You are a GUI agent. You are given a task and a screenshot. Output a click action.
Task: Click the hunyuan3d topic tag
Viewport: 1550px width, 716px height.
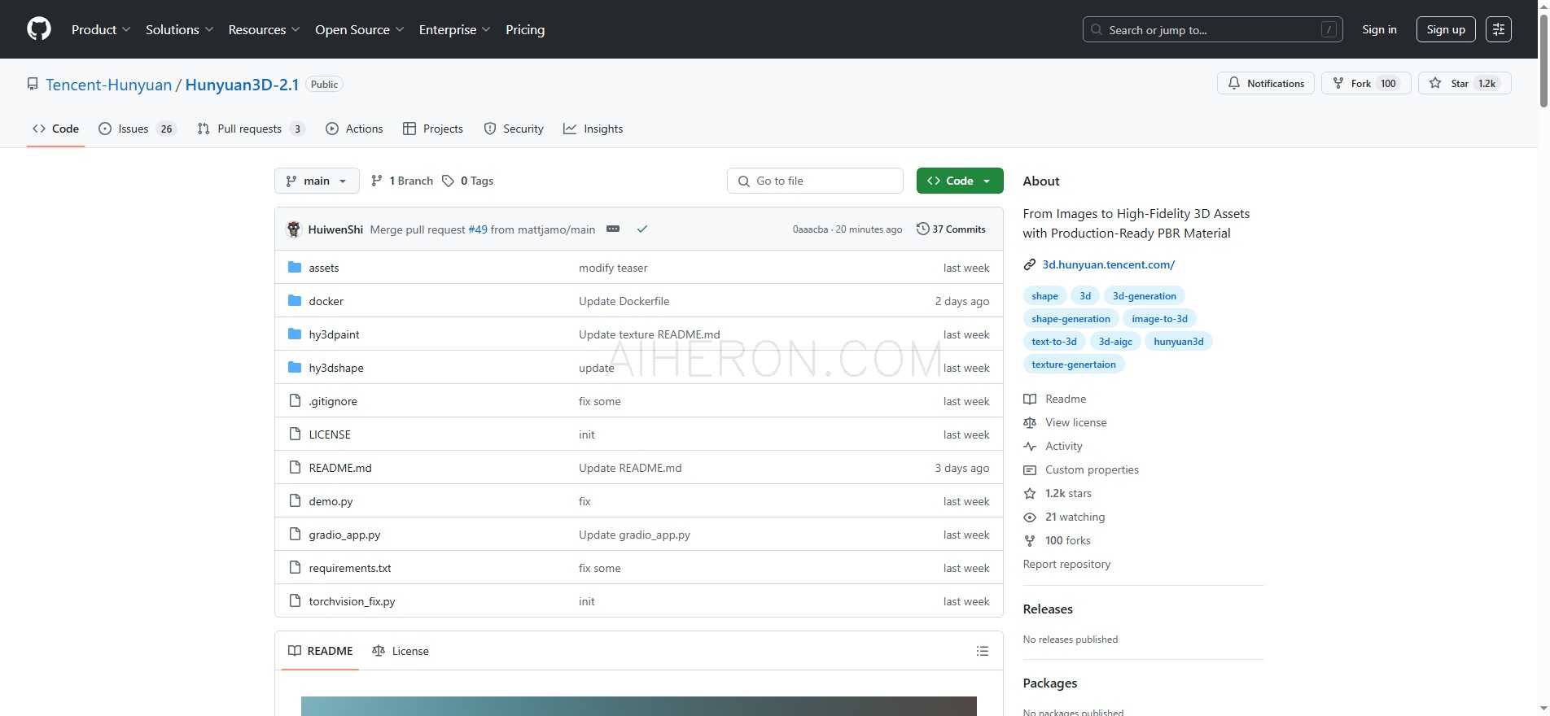1178,342
